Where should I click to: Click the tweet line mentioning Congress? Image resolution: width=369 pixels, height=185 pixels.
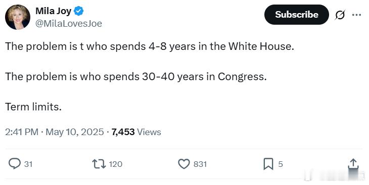pyautogui.click(x=136, y=77)
